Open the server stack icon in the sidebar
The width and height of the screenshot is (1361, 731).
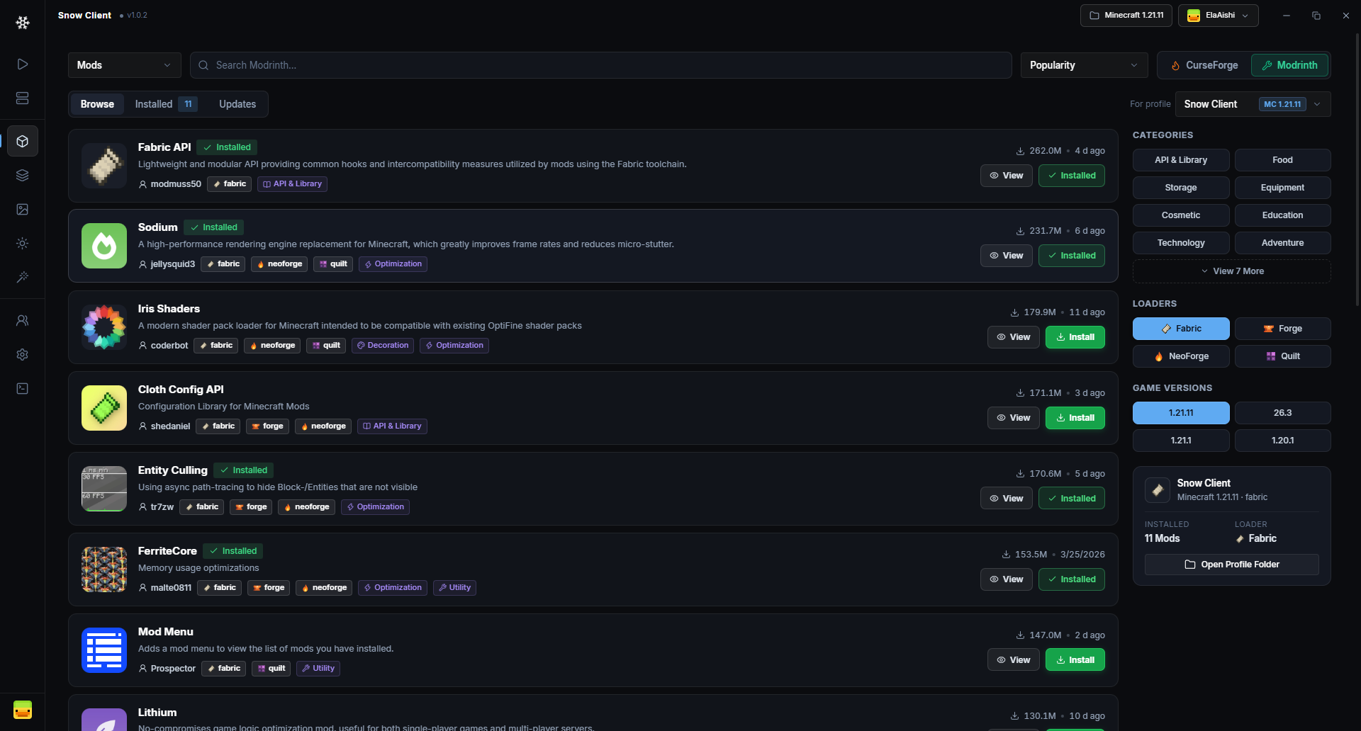23,98
